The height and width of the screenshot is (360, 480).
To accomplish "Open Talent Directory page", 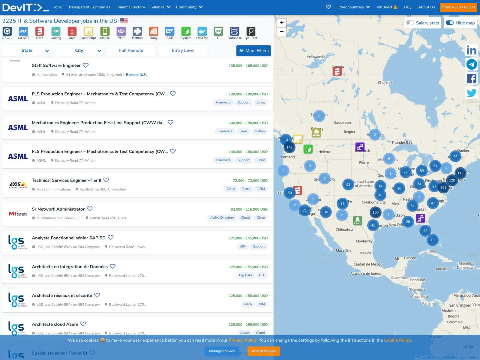I will tap(131, 7).
